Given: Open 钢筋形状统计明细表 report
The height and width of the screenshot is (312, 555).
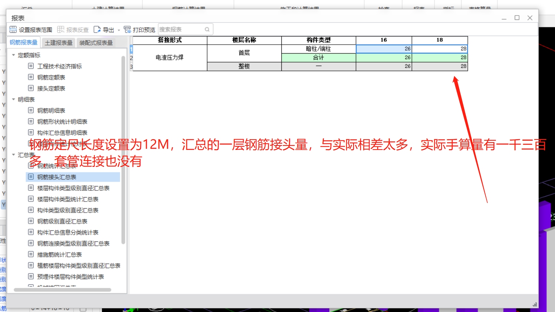Looking at the screenshot, I should (x=62, y=121).
